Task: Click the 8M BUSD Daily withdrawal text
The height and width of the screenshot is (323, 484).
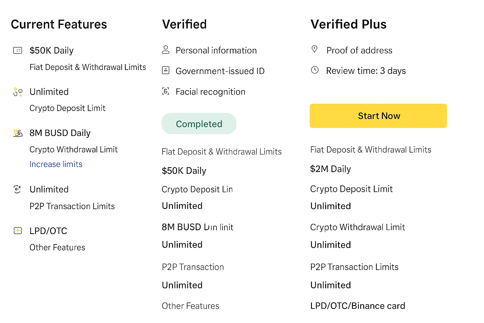Action: pyautogui.click(x=60, y=133)
